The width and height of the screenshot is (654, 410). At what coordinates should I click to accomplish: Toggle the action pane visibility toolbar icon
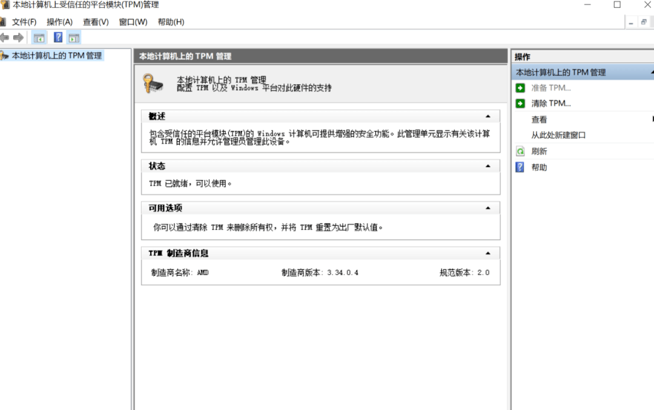click(x=74, y=37)
